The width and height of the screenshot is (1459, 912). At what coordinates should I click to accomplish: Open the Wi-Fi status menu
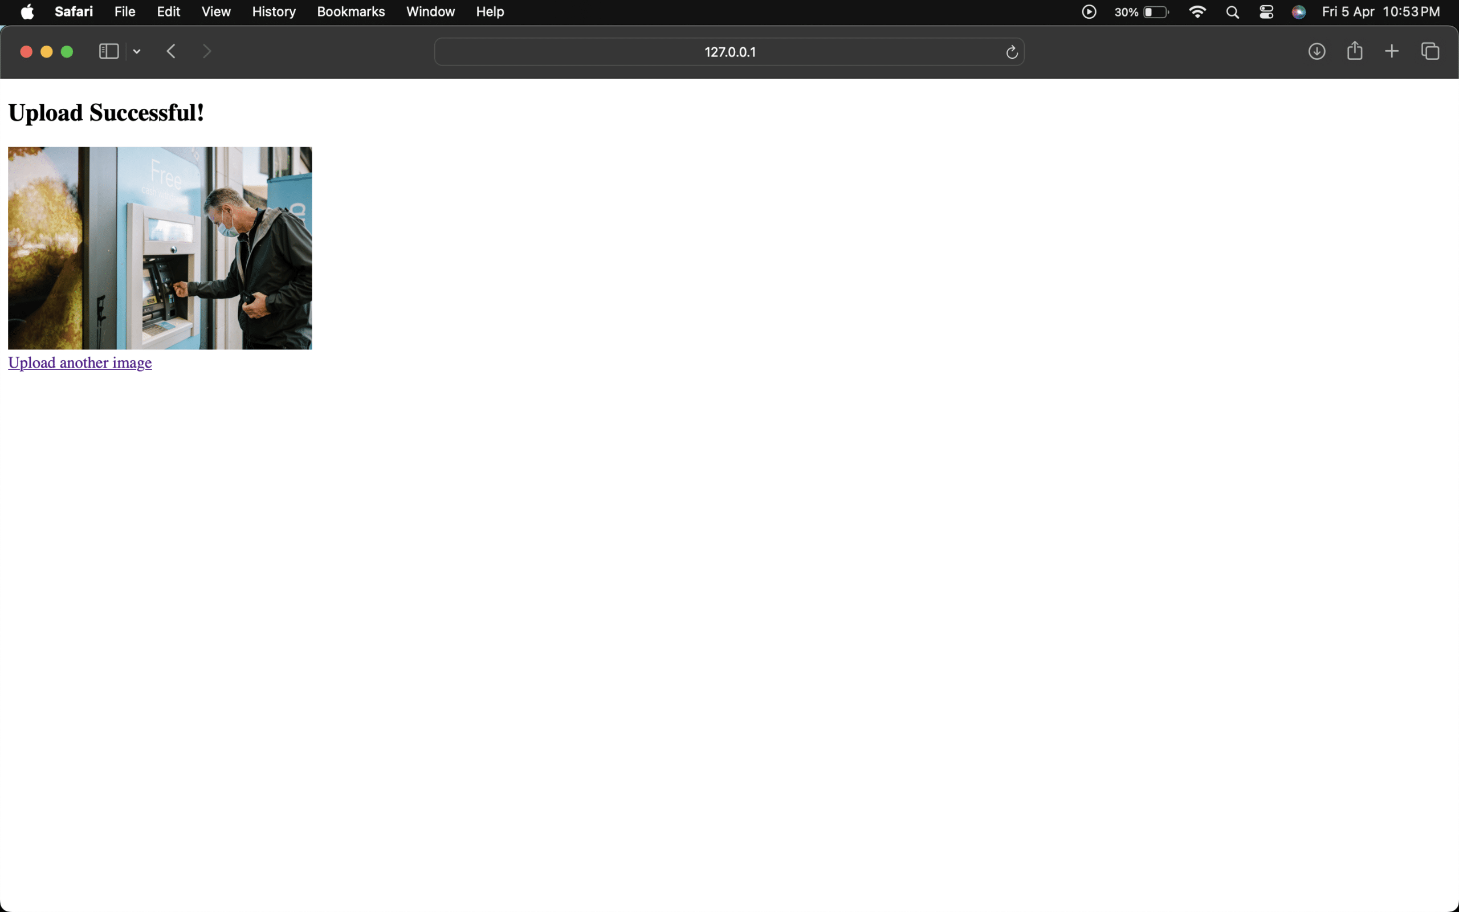1197,11
